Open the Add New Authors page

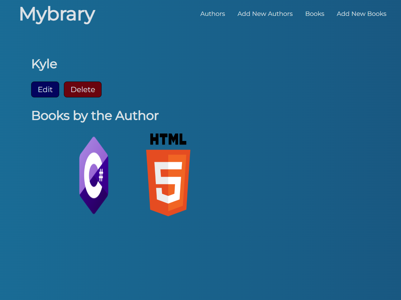pyautogui.click(x=265, y=14)
